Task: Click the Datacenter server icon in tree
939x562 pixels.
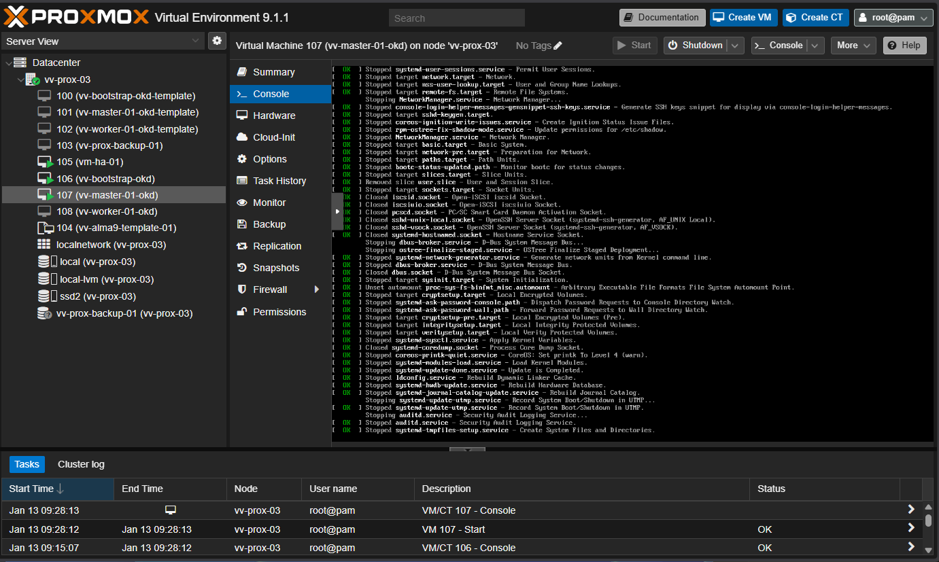Action: click(20, 63)
